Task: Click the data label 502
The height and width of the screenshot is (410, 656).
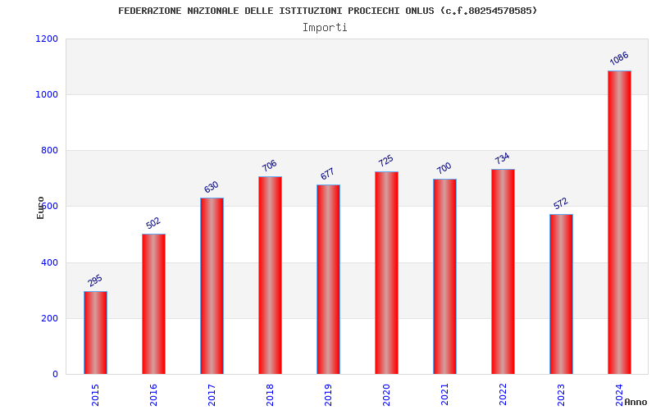Action: (153, 223)
